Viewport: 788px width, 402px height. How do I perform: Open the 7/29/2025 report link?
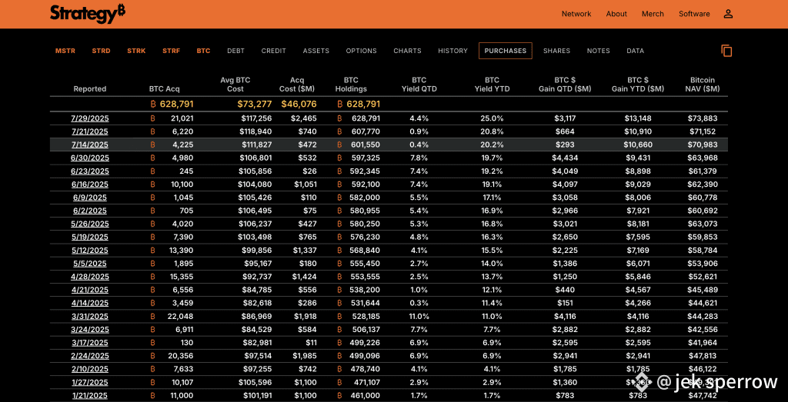(x=90, y=118)
